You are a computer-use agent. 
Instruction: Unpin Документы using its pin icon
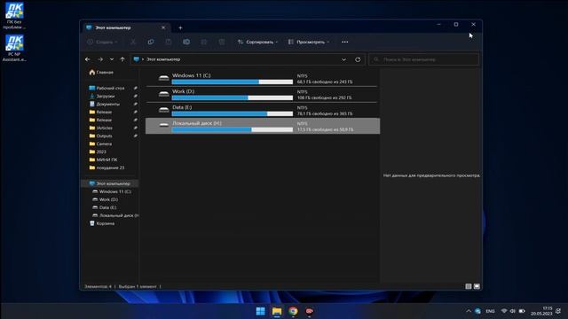point(136,105)
